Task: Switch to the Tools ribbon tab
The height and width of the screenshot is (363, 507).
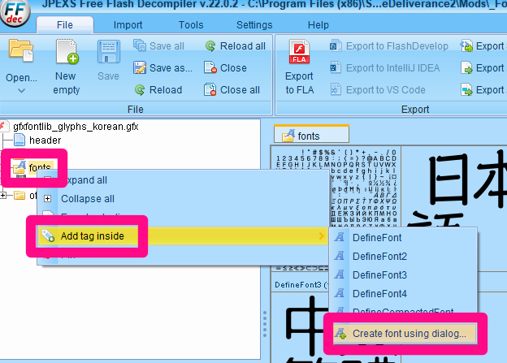Action: click(191, 25)
